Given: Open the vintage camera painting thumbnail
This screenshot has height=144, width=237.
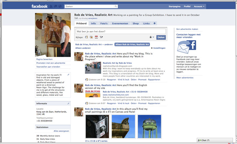Looking at the screenshot, I should [x=97, y=127].
